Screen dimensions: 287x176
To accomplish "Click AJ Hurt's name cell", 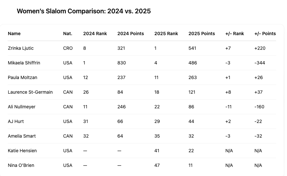I will click(x=16, y=121).
